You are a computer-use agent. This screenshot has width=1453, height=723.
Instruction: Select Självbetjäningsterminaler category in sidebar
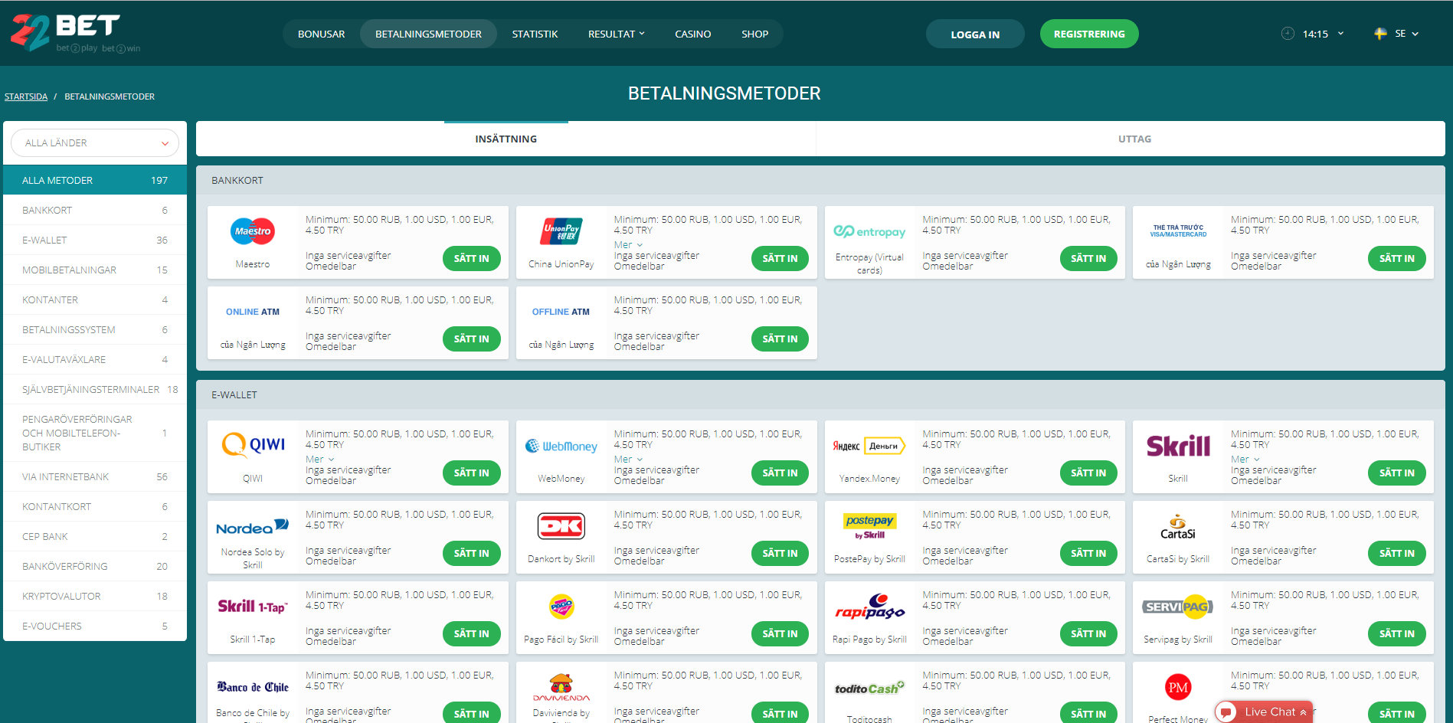point(95,389)
